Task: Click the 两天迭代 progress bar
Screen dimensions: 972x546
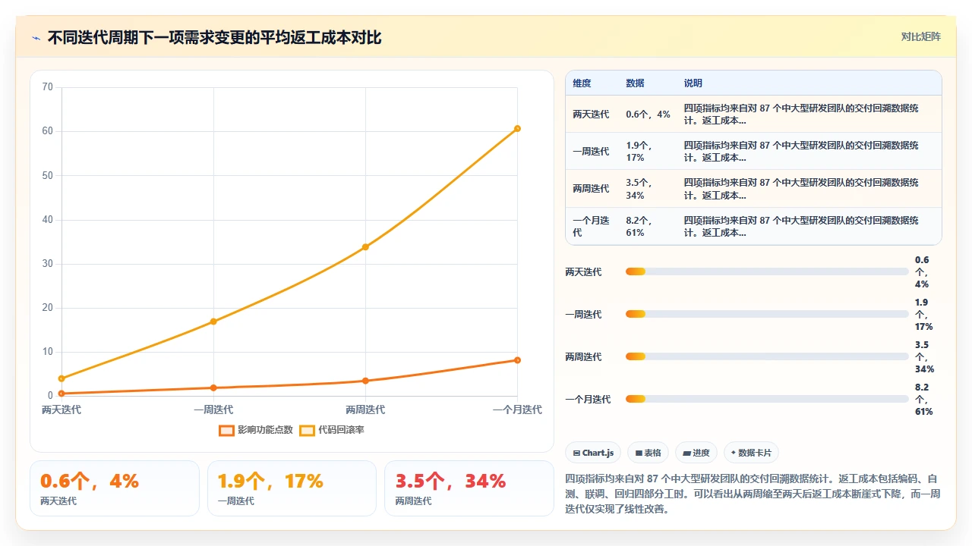Action: pos(767,271)
